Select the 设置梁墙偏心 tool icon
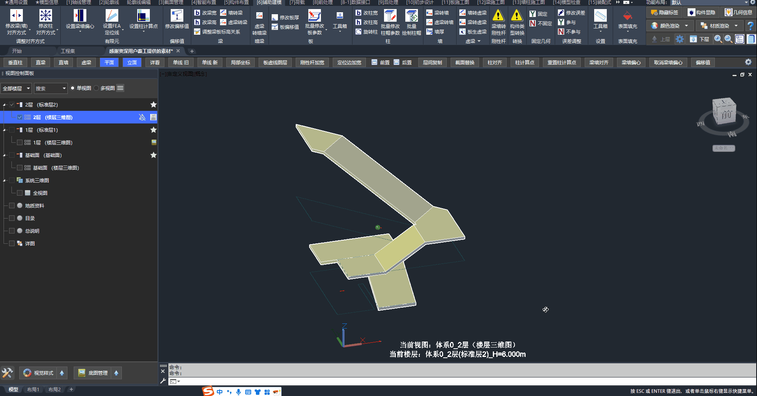Screen dimensions: 757x396 [x=80, y=16]
